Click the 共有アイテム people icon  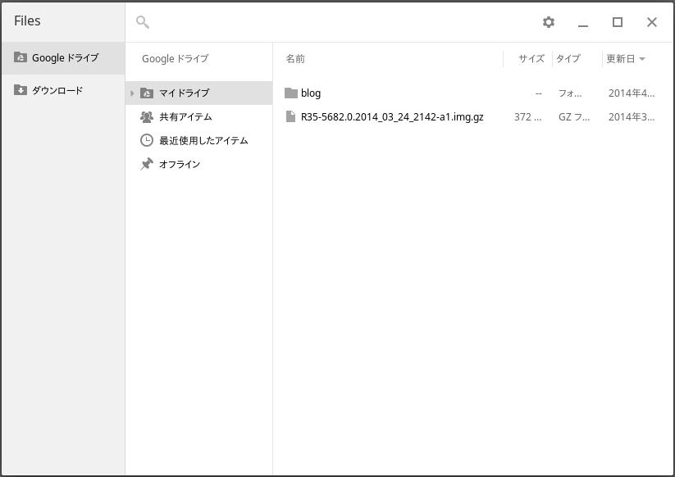[147, 116]
